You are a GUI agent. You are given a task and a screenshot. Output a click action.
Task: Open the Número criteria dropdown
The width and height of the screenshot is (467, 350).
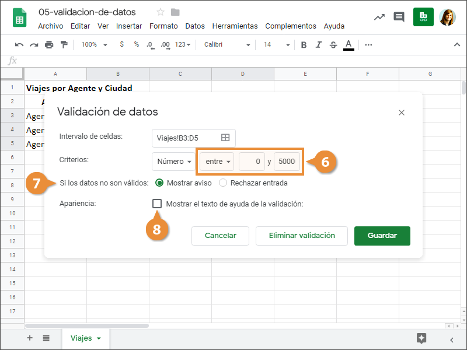[x=173, y=162]
